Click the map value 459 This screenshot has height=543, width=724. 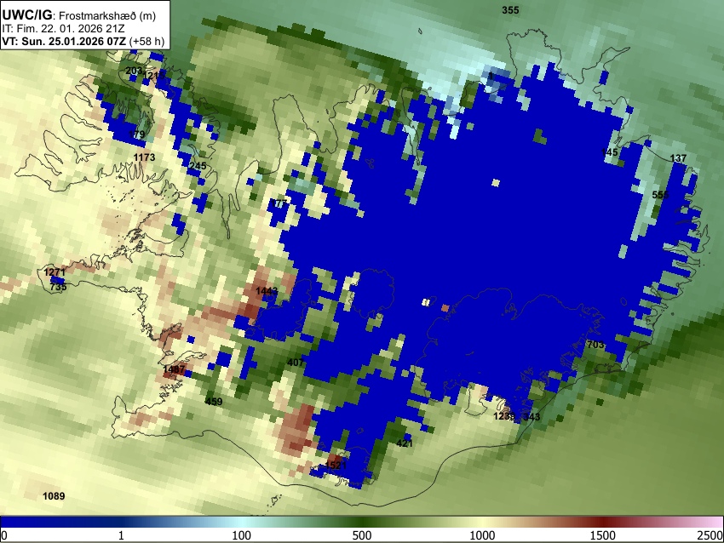tap(213, 402)
